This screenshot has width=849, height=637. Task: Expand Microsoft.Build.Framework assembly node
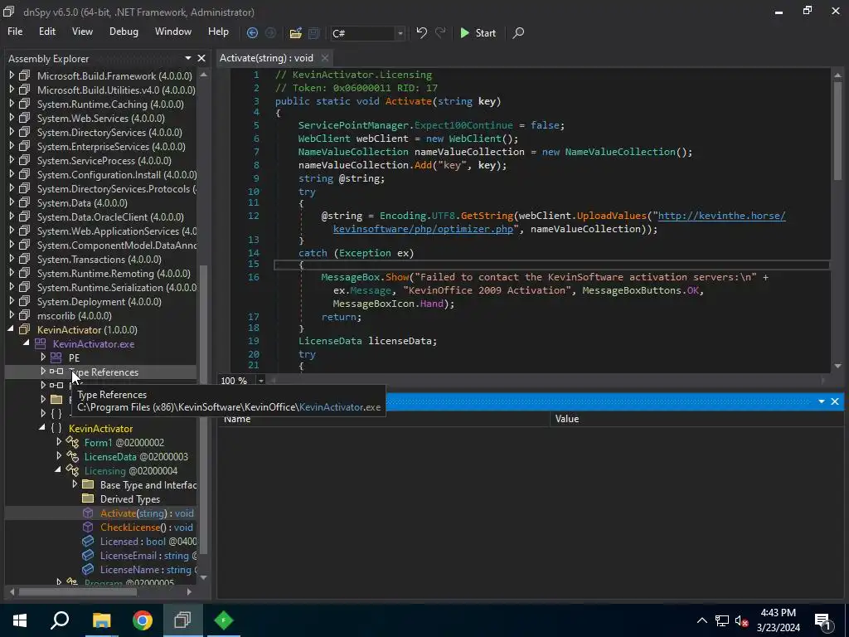tap(12, 75)
